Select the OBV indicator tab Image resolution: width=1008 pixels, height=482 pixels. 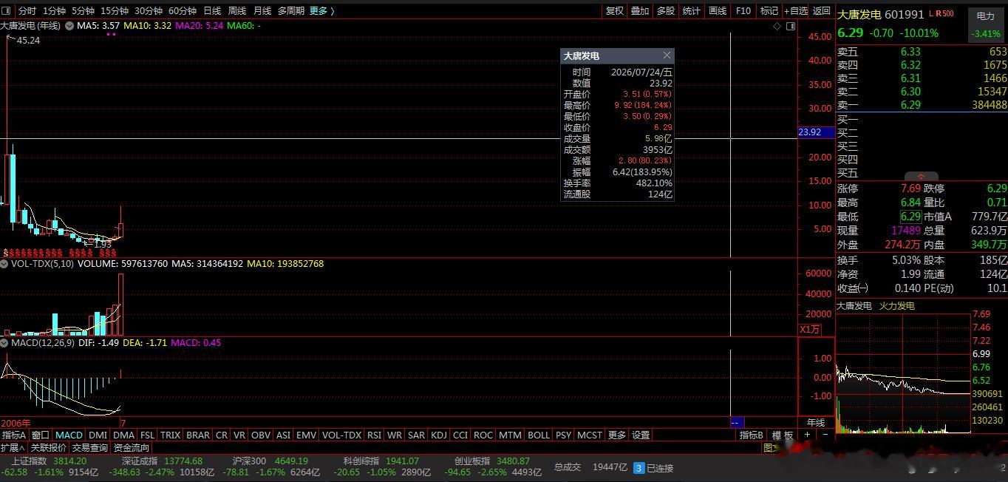coord(261,435)
